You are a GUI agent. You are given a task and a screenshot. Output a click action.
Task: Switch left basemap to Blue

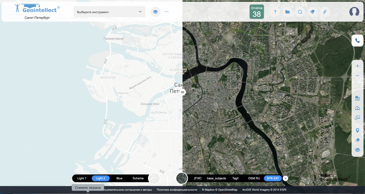(x=119, y=178)
